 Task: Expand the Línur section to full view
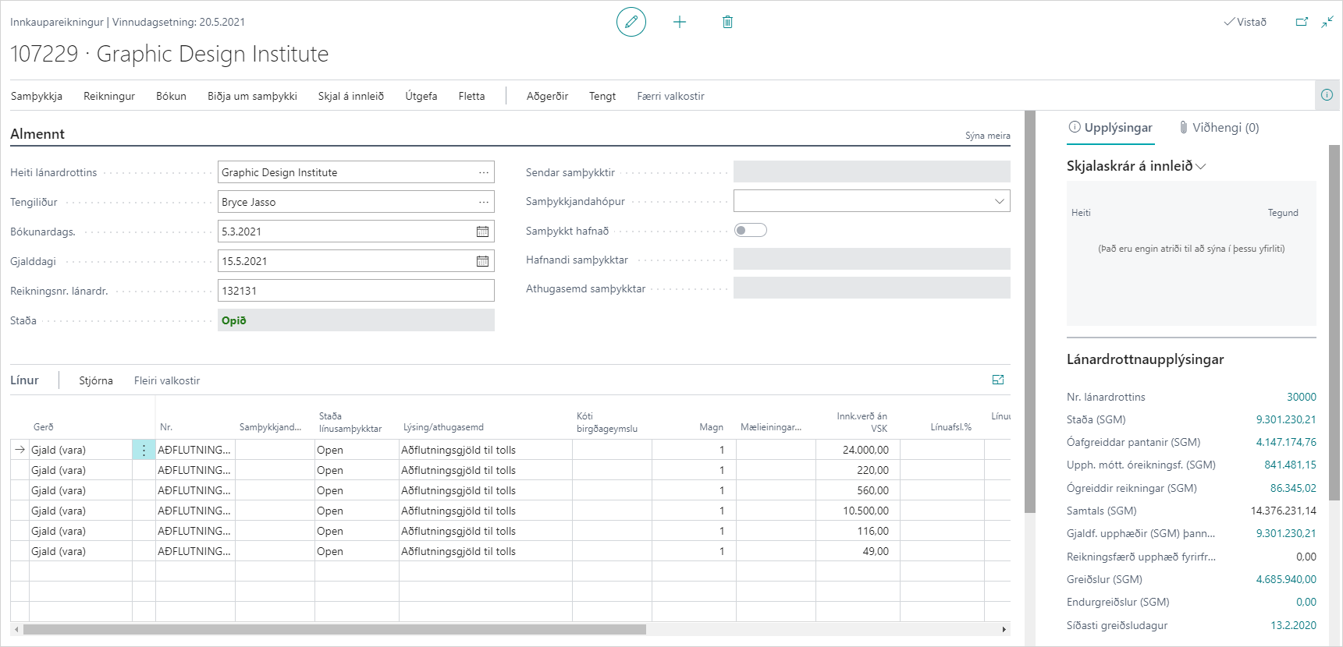coord(997,380)
